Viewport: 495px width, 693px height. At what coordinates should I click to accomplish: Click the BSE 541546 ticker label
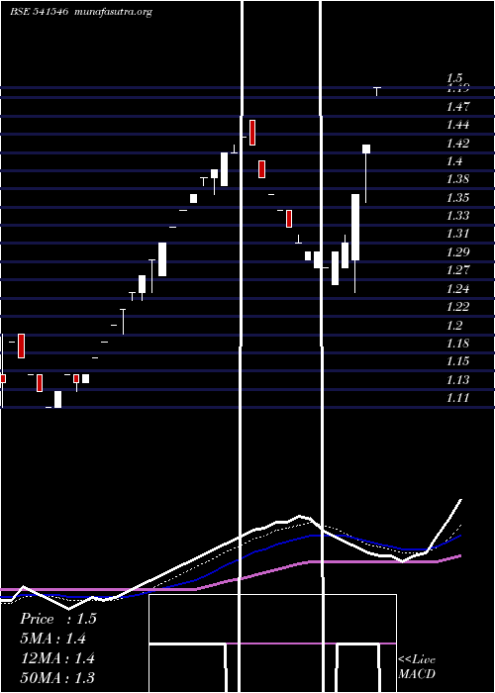pos(39,12)
